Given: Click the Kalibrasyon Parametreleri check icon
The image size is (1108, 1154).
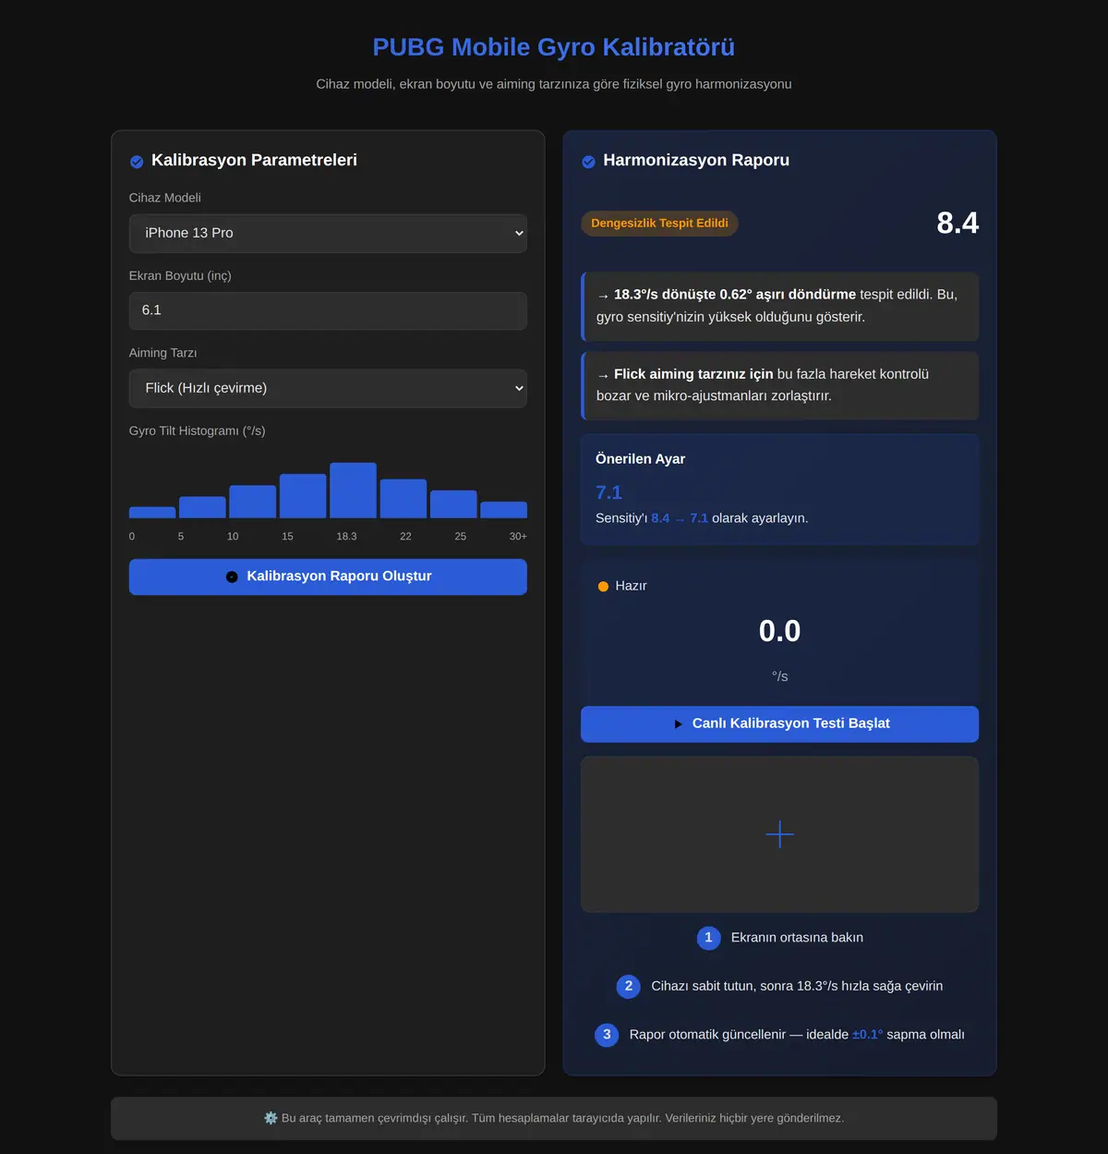Looking at the screenshot, I should pos(137,162).
